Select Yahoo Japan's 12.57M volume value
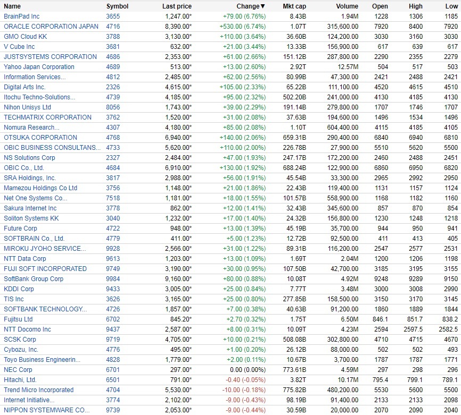This screenshot has width=461, height=415. tap(348, 67)
